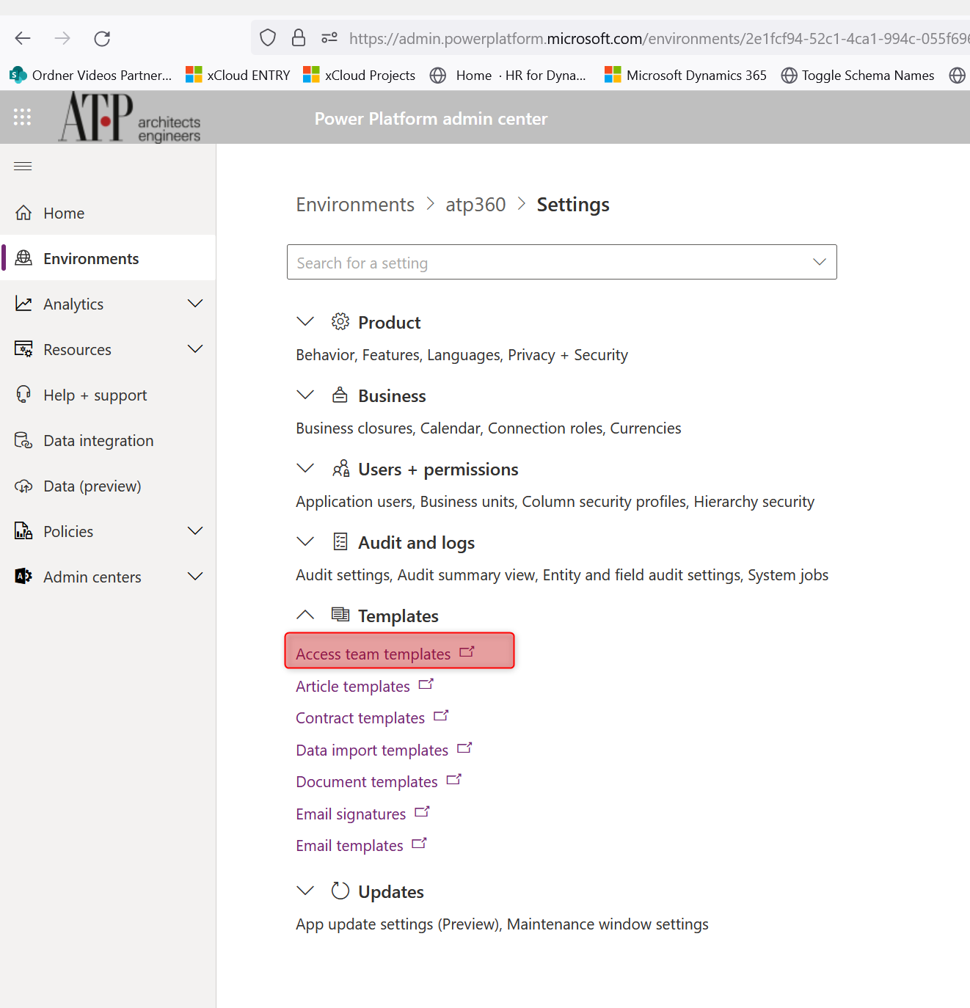Image resolution: width=970 pixels, height=1008 pixels.
Task: Click the Home house icon in sidebar
Action: coord(23,213)
